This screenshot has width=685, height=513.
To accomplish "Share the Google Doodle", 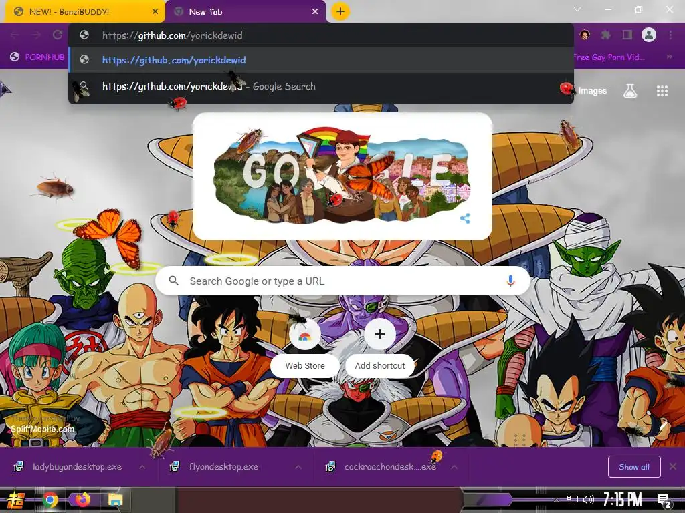I will [466, 218].
